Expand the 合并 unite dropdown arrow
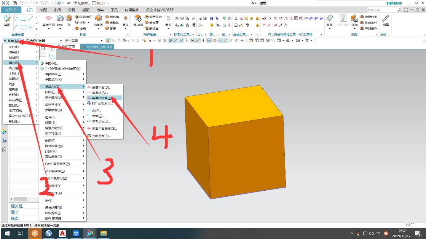426x239 pixels. (88, 22)
